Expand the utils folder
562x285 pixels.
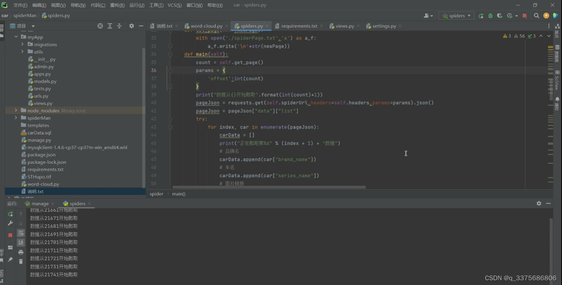coord(22,52)
